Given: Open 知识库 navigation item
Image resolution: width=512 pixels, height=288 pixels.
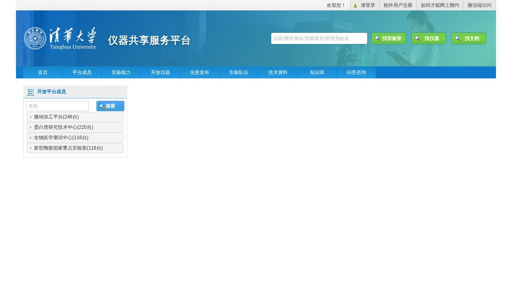Looking at the screenshot, I should (317, 72).
